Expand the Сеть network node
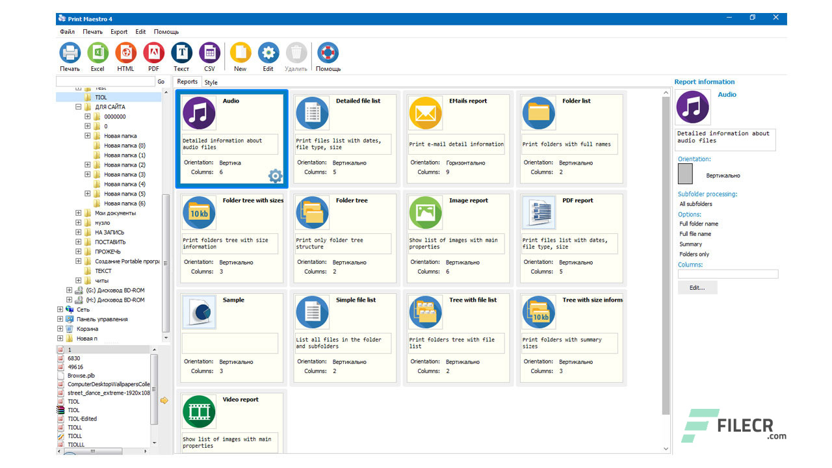 tap(60, 309)
